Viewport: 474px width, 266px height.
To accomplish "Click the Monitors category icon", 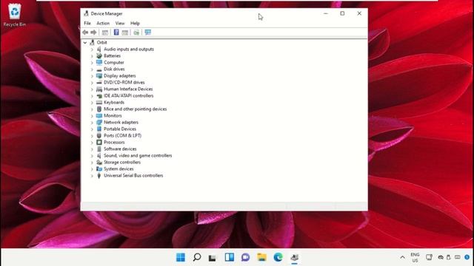I will pyautogui.click(x=99, y=115).
